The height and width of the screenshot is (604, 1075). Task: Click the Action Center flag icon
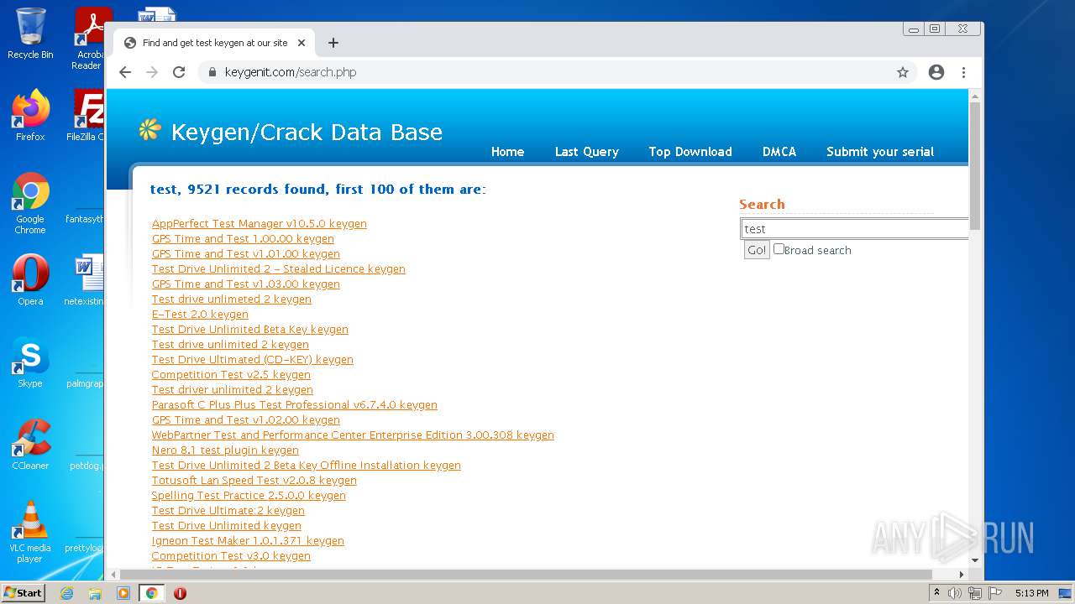[x=995, y=593]
